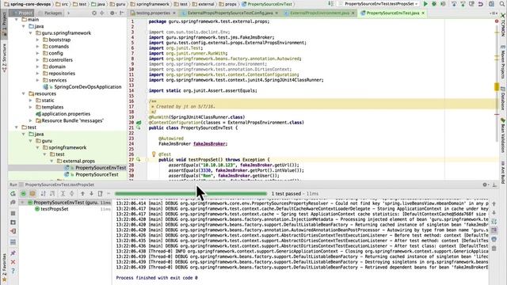Open Project panel settings gear
The height and width of the screenshot is (285, 507).
112,13
